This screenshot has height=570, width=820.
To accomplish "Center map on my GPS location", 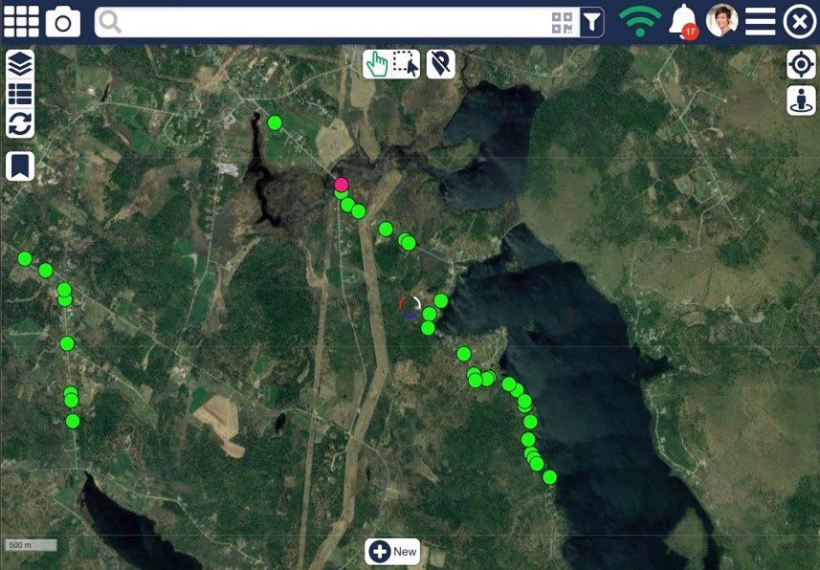I will coord(801,64).
